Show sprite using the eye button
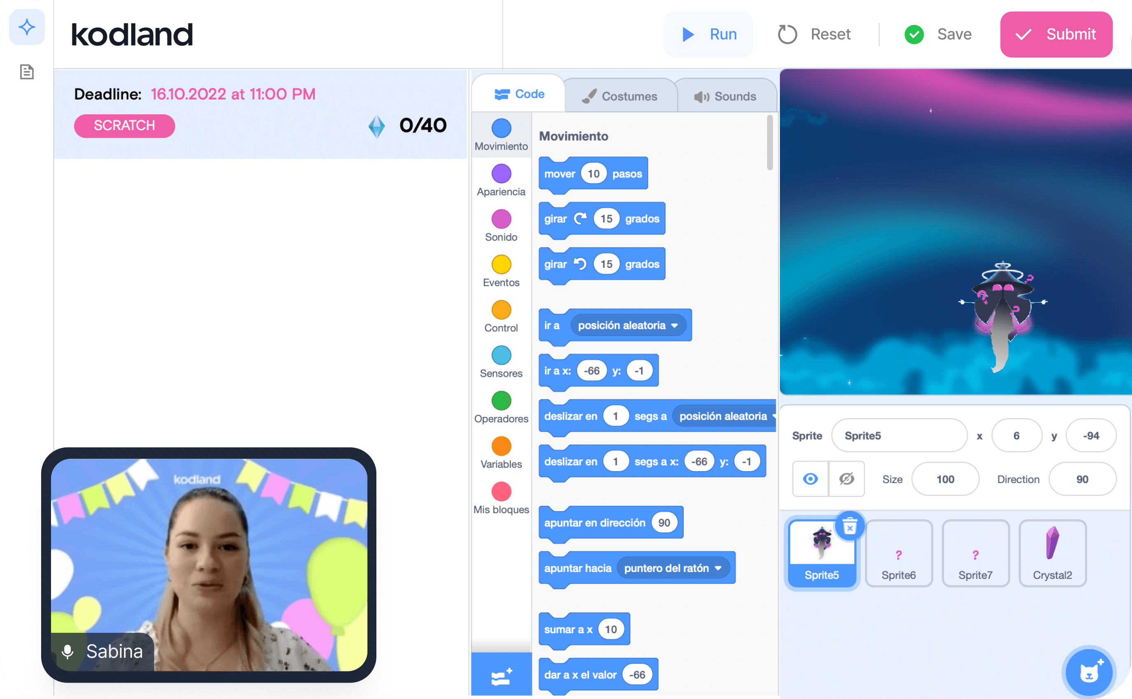 pos(810,479)
